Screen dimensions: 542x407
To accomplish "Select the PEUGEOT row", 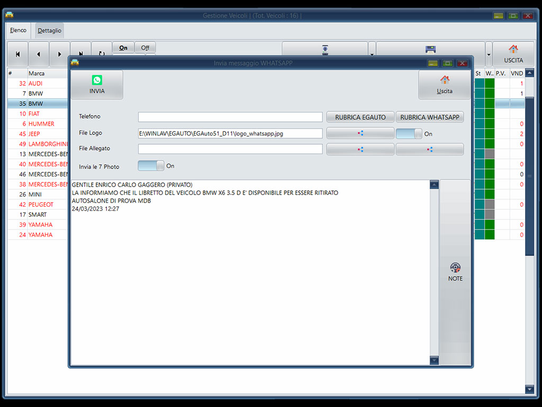I will click(38, 205).
